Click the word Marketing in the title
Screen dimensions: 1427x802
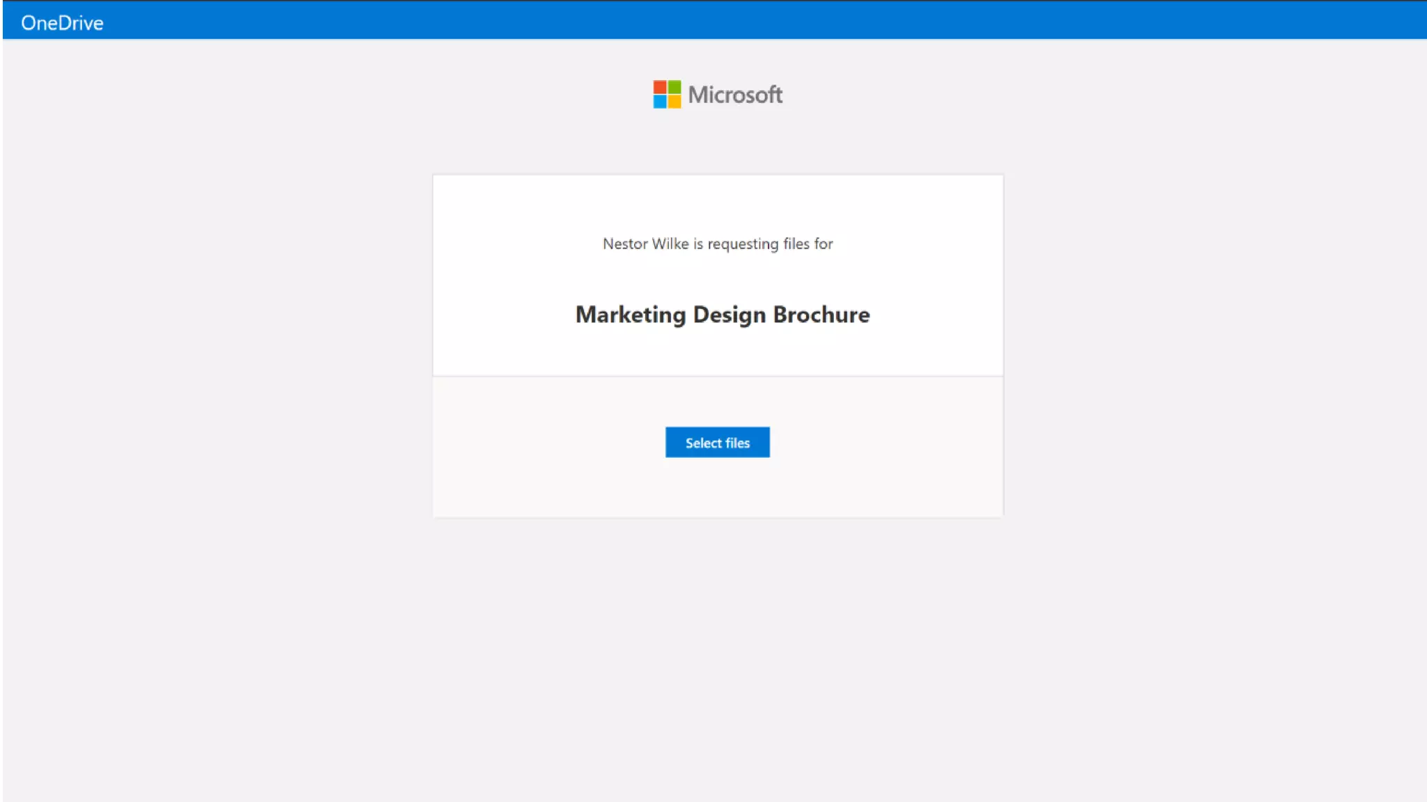tap(630, 315)
